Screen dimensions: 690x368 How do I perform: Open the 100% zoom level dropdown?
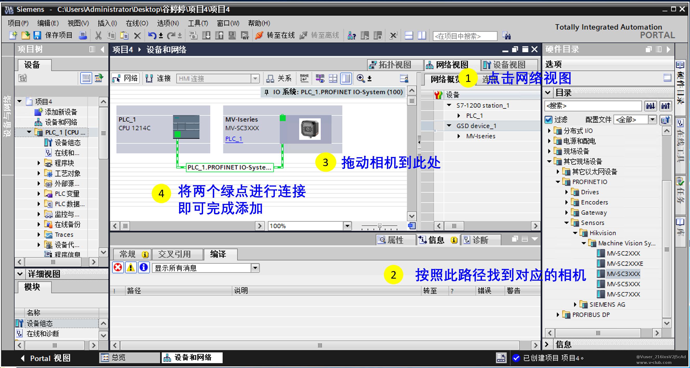(347, 226)
